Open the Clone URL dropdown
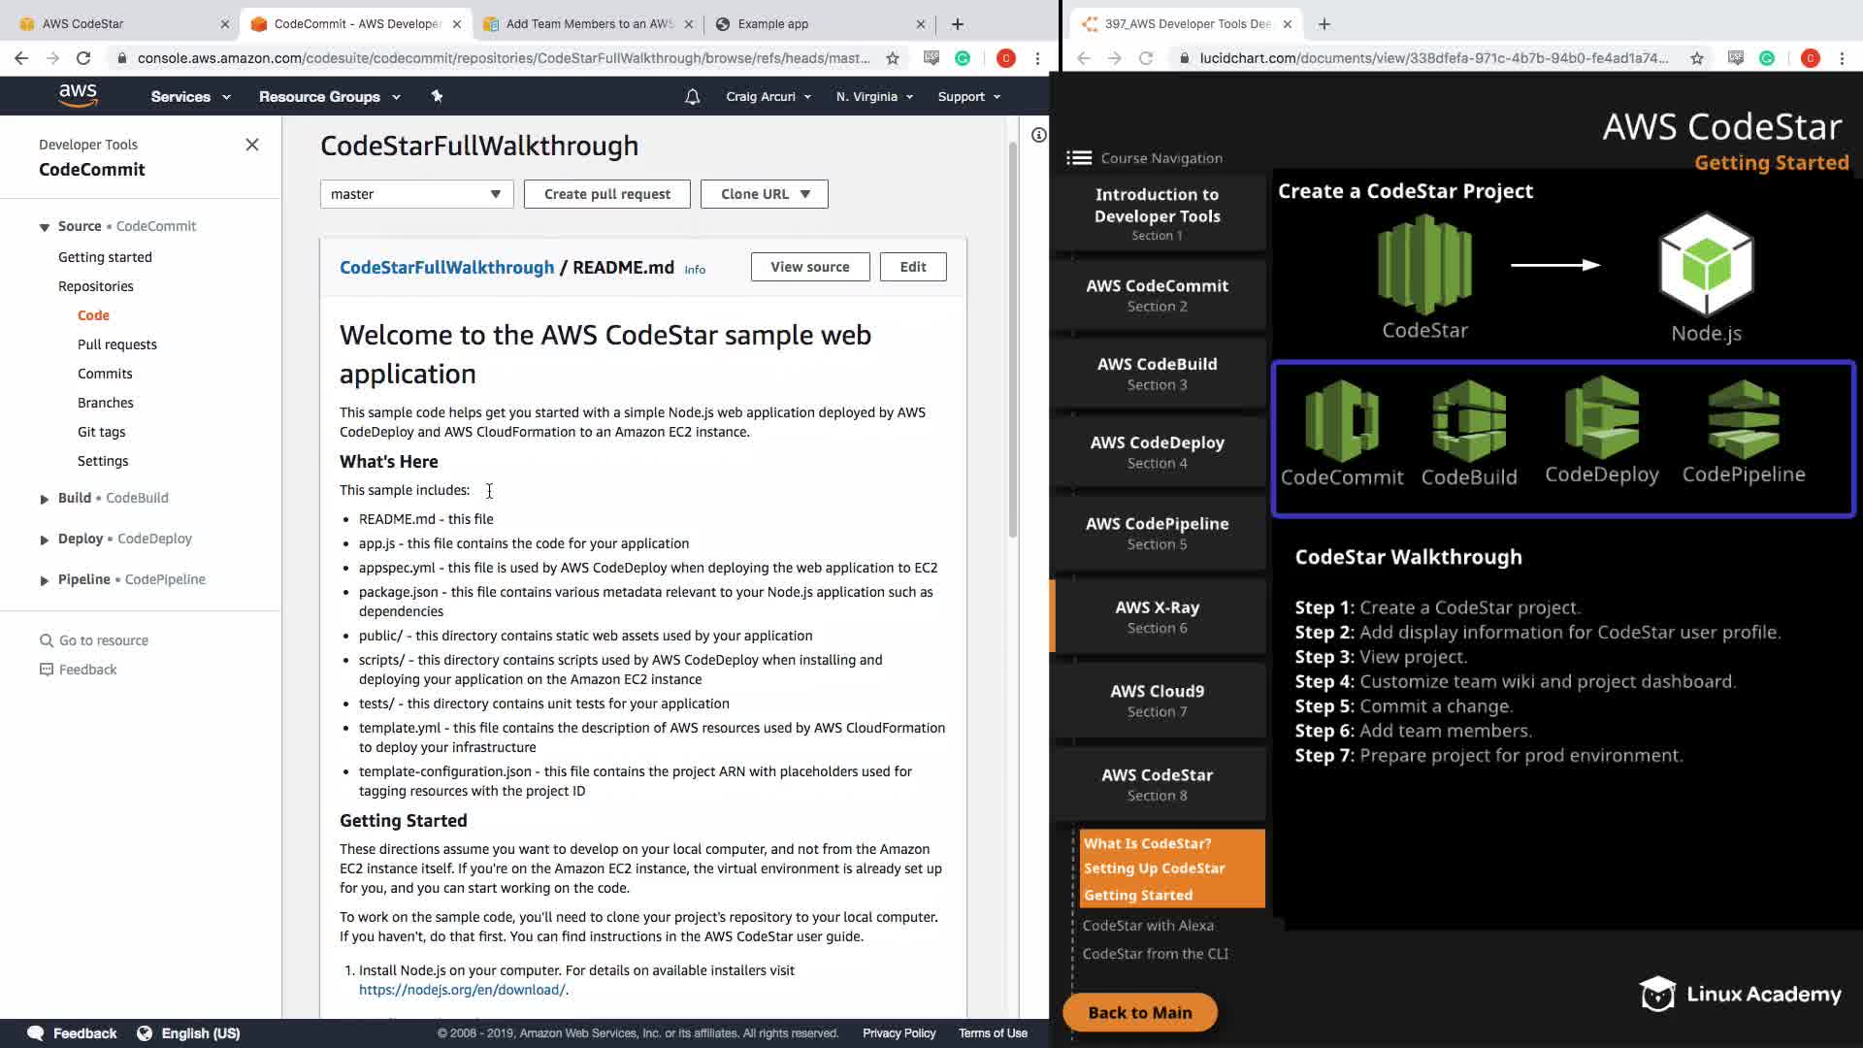This screenshot has width=1863, height=1048. point(764,194)
